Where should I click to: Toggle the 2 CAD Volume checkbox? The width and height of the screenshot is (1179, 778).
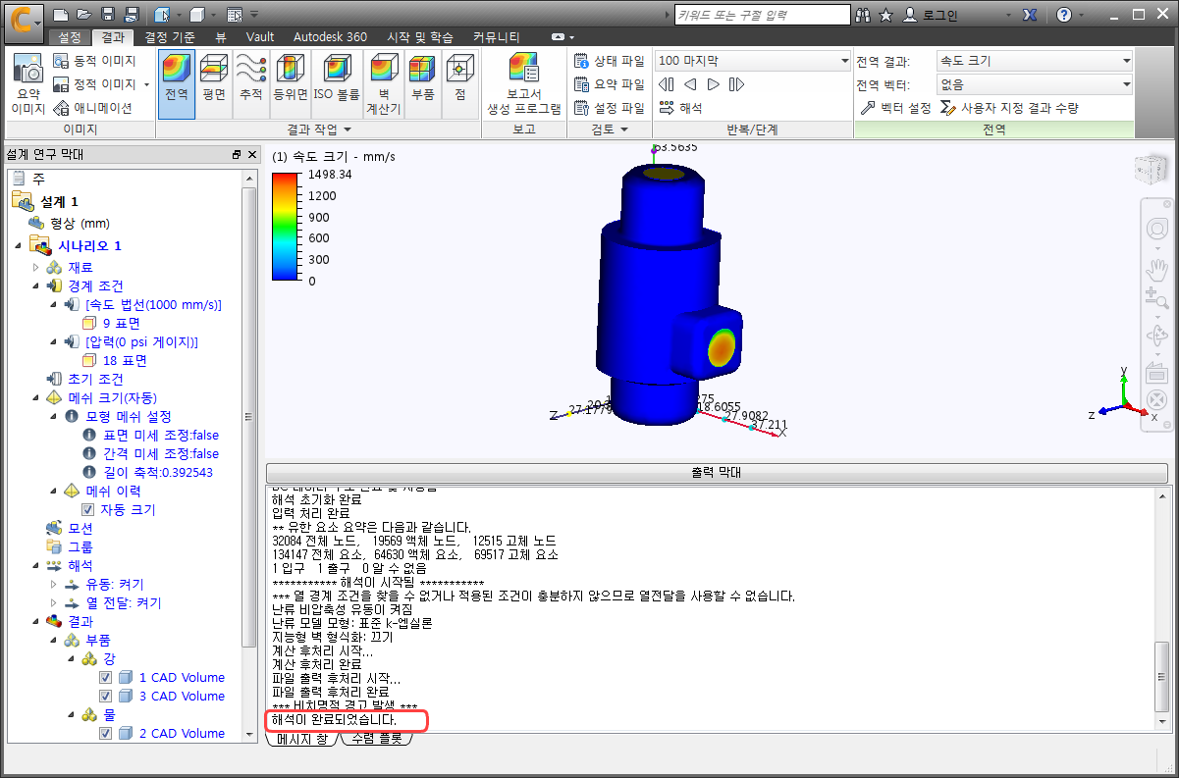pyautogui.click(x=106, y=734)
